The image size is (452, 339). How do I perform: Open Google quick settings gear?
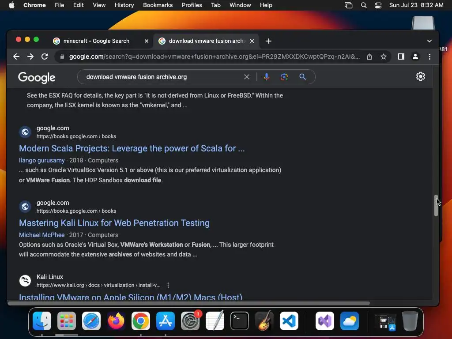click(x=421, y=76)
